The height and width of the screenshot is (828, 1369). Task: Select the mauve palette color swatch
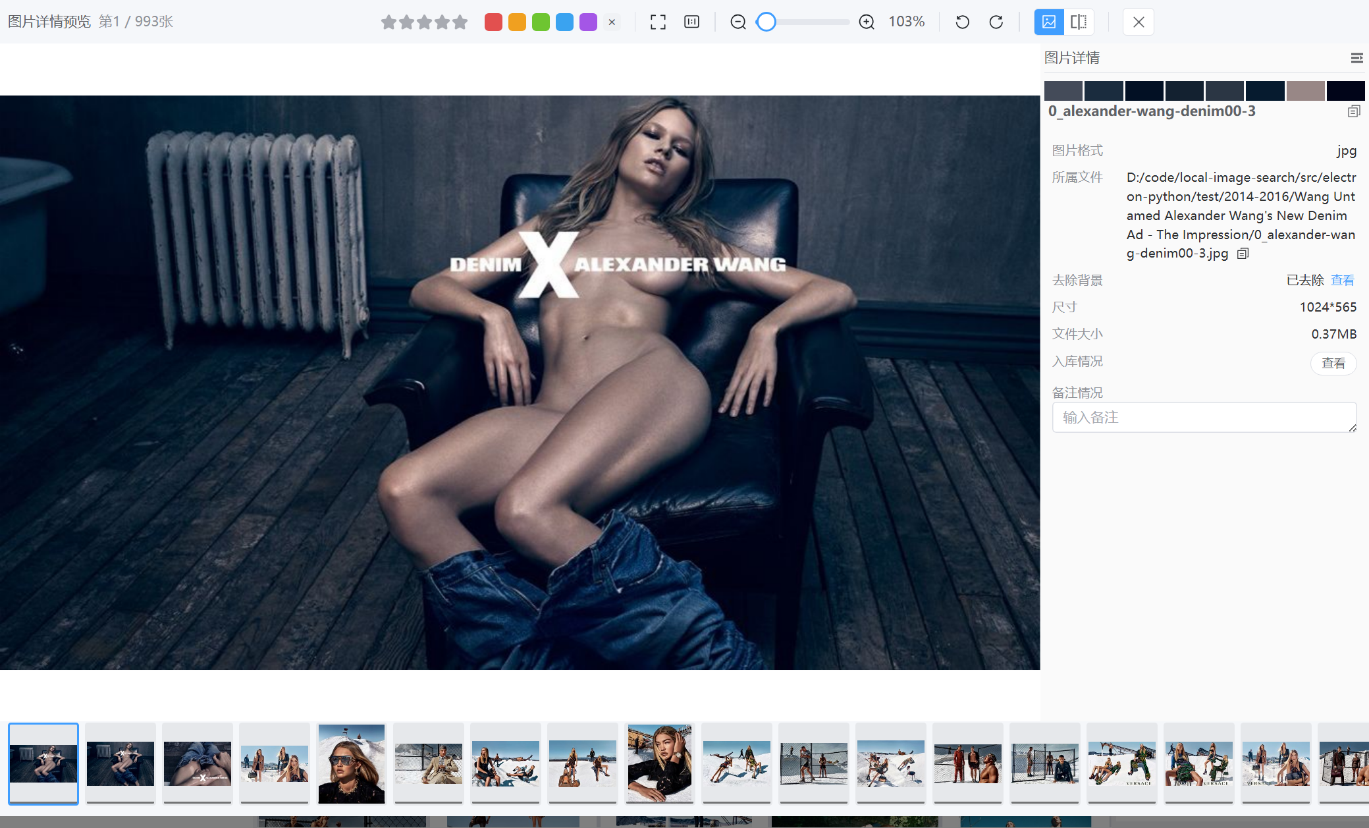[1305, 90]
